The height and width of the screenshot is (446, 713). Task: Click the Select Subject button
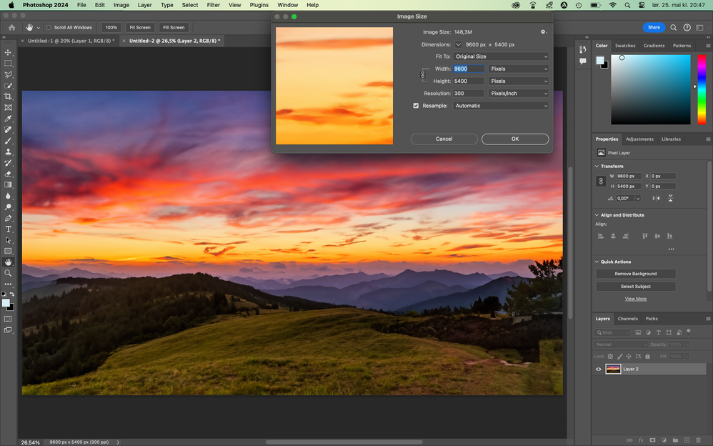click(635, 287)
